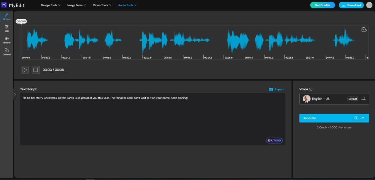Click the Get Credits button
This screenshot has height=180, width=375.
322,5
